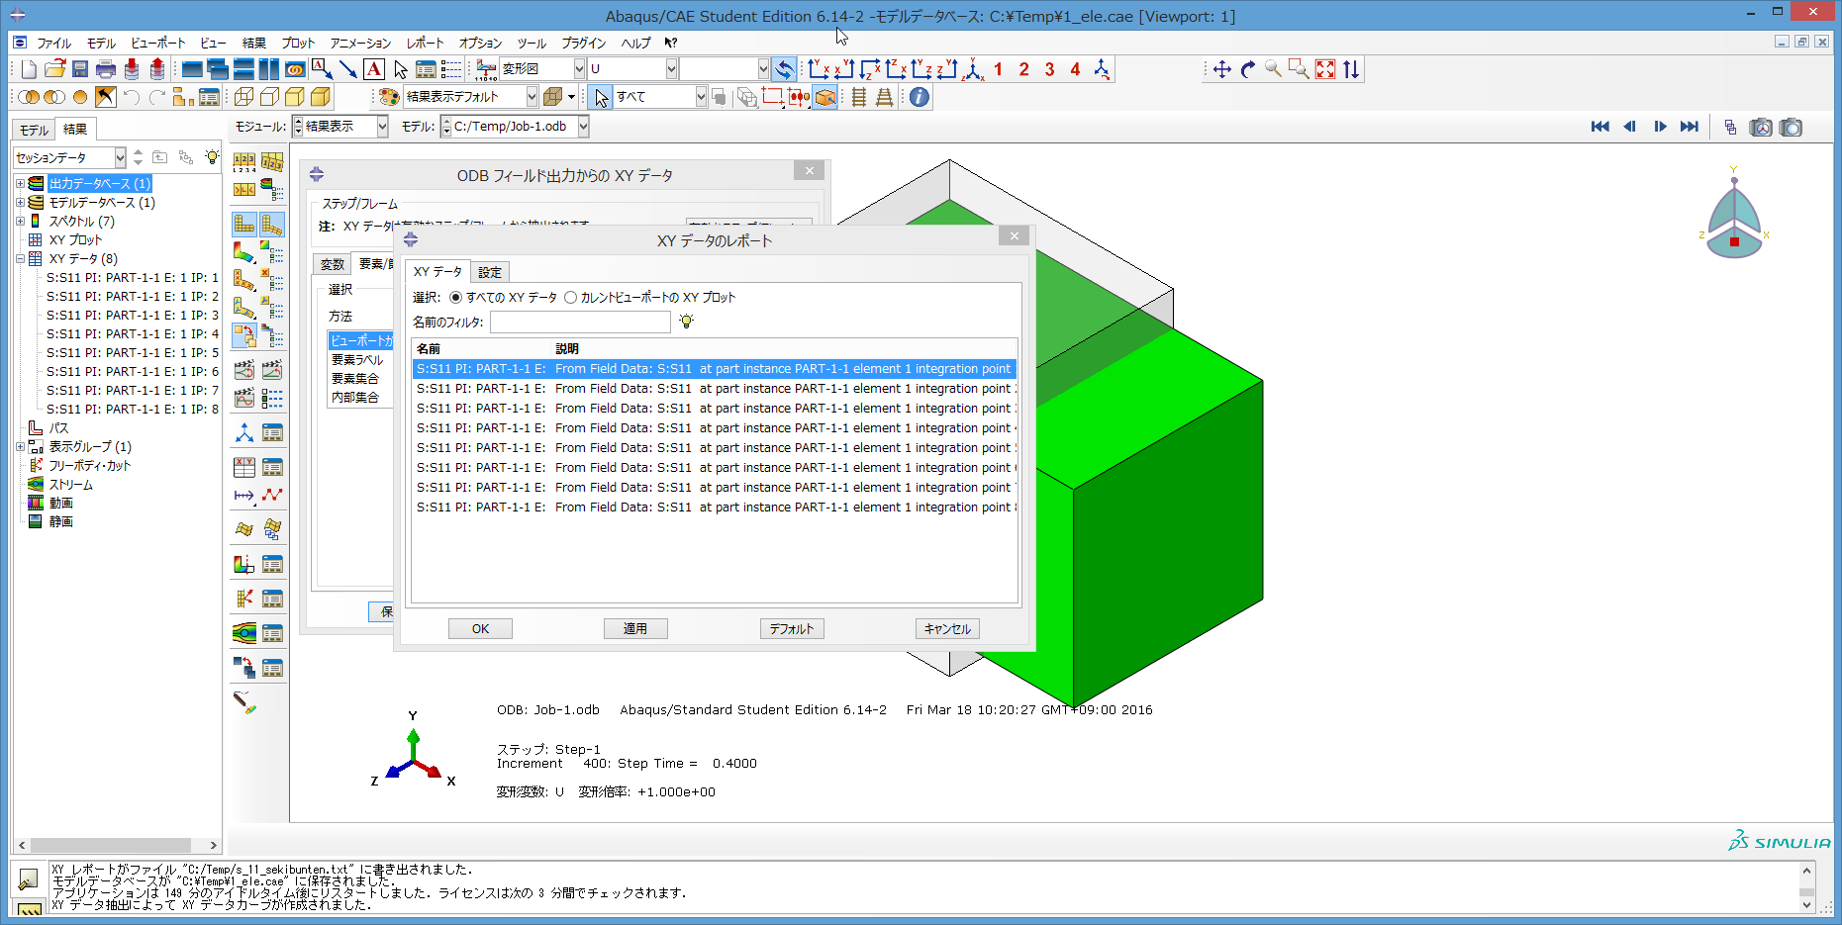Click the text annotation A icon

click(x=374, y=69)
